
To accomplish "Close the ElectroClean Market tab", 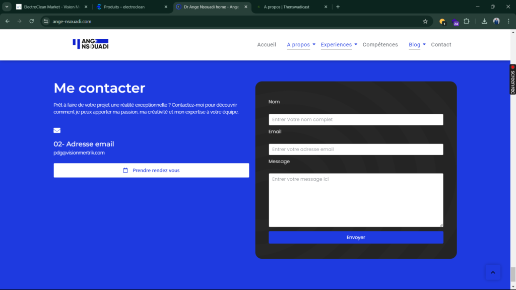I will pyautogui.click(x=86, y=7).
